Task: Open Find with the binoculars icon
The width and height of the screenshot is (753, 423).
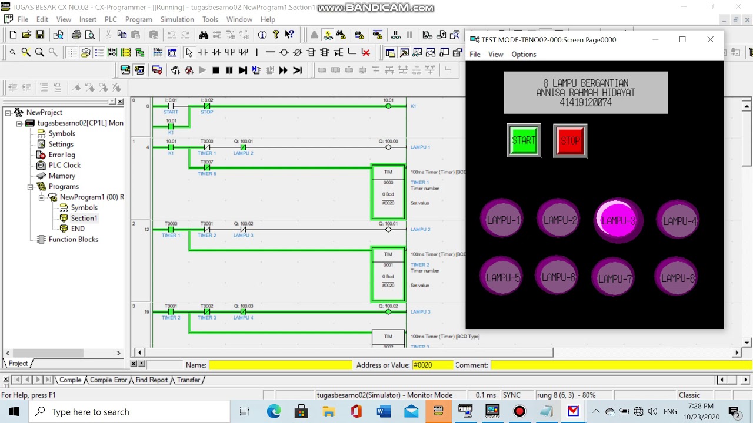Action: [x=204, y=35]
